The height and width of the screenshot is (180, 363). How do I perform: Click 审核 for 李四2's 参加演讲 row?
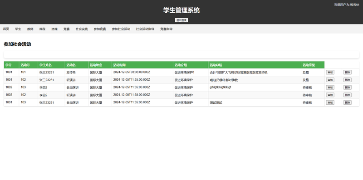[x=330, y=88]
